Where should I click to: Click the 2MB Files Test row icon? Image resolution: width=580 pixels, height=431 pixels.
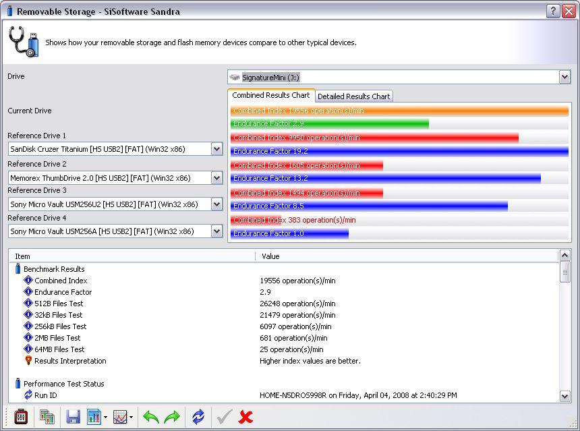point(28,337)
